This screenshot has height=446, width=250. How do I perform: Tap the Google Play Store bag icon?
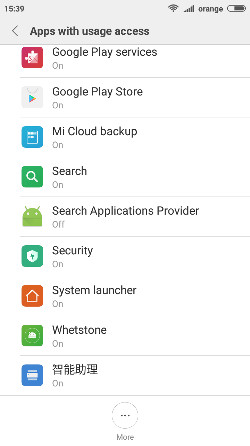32,97
